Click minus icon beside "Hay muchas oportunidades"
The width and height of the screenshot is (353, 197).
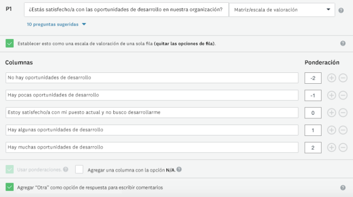point(343,147)
